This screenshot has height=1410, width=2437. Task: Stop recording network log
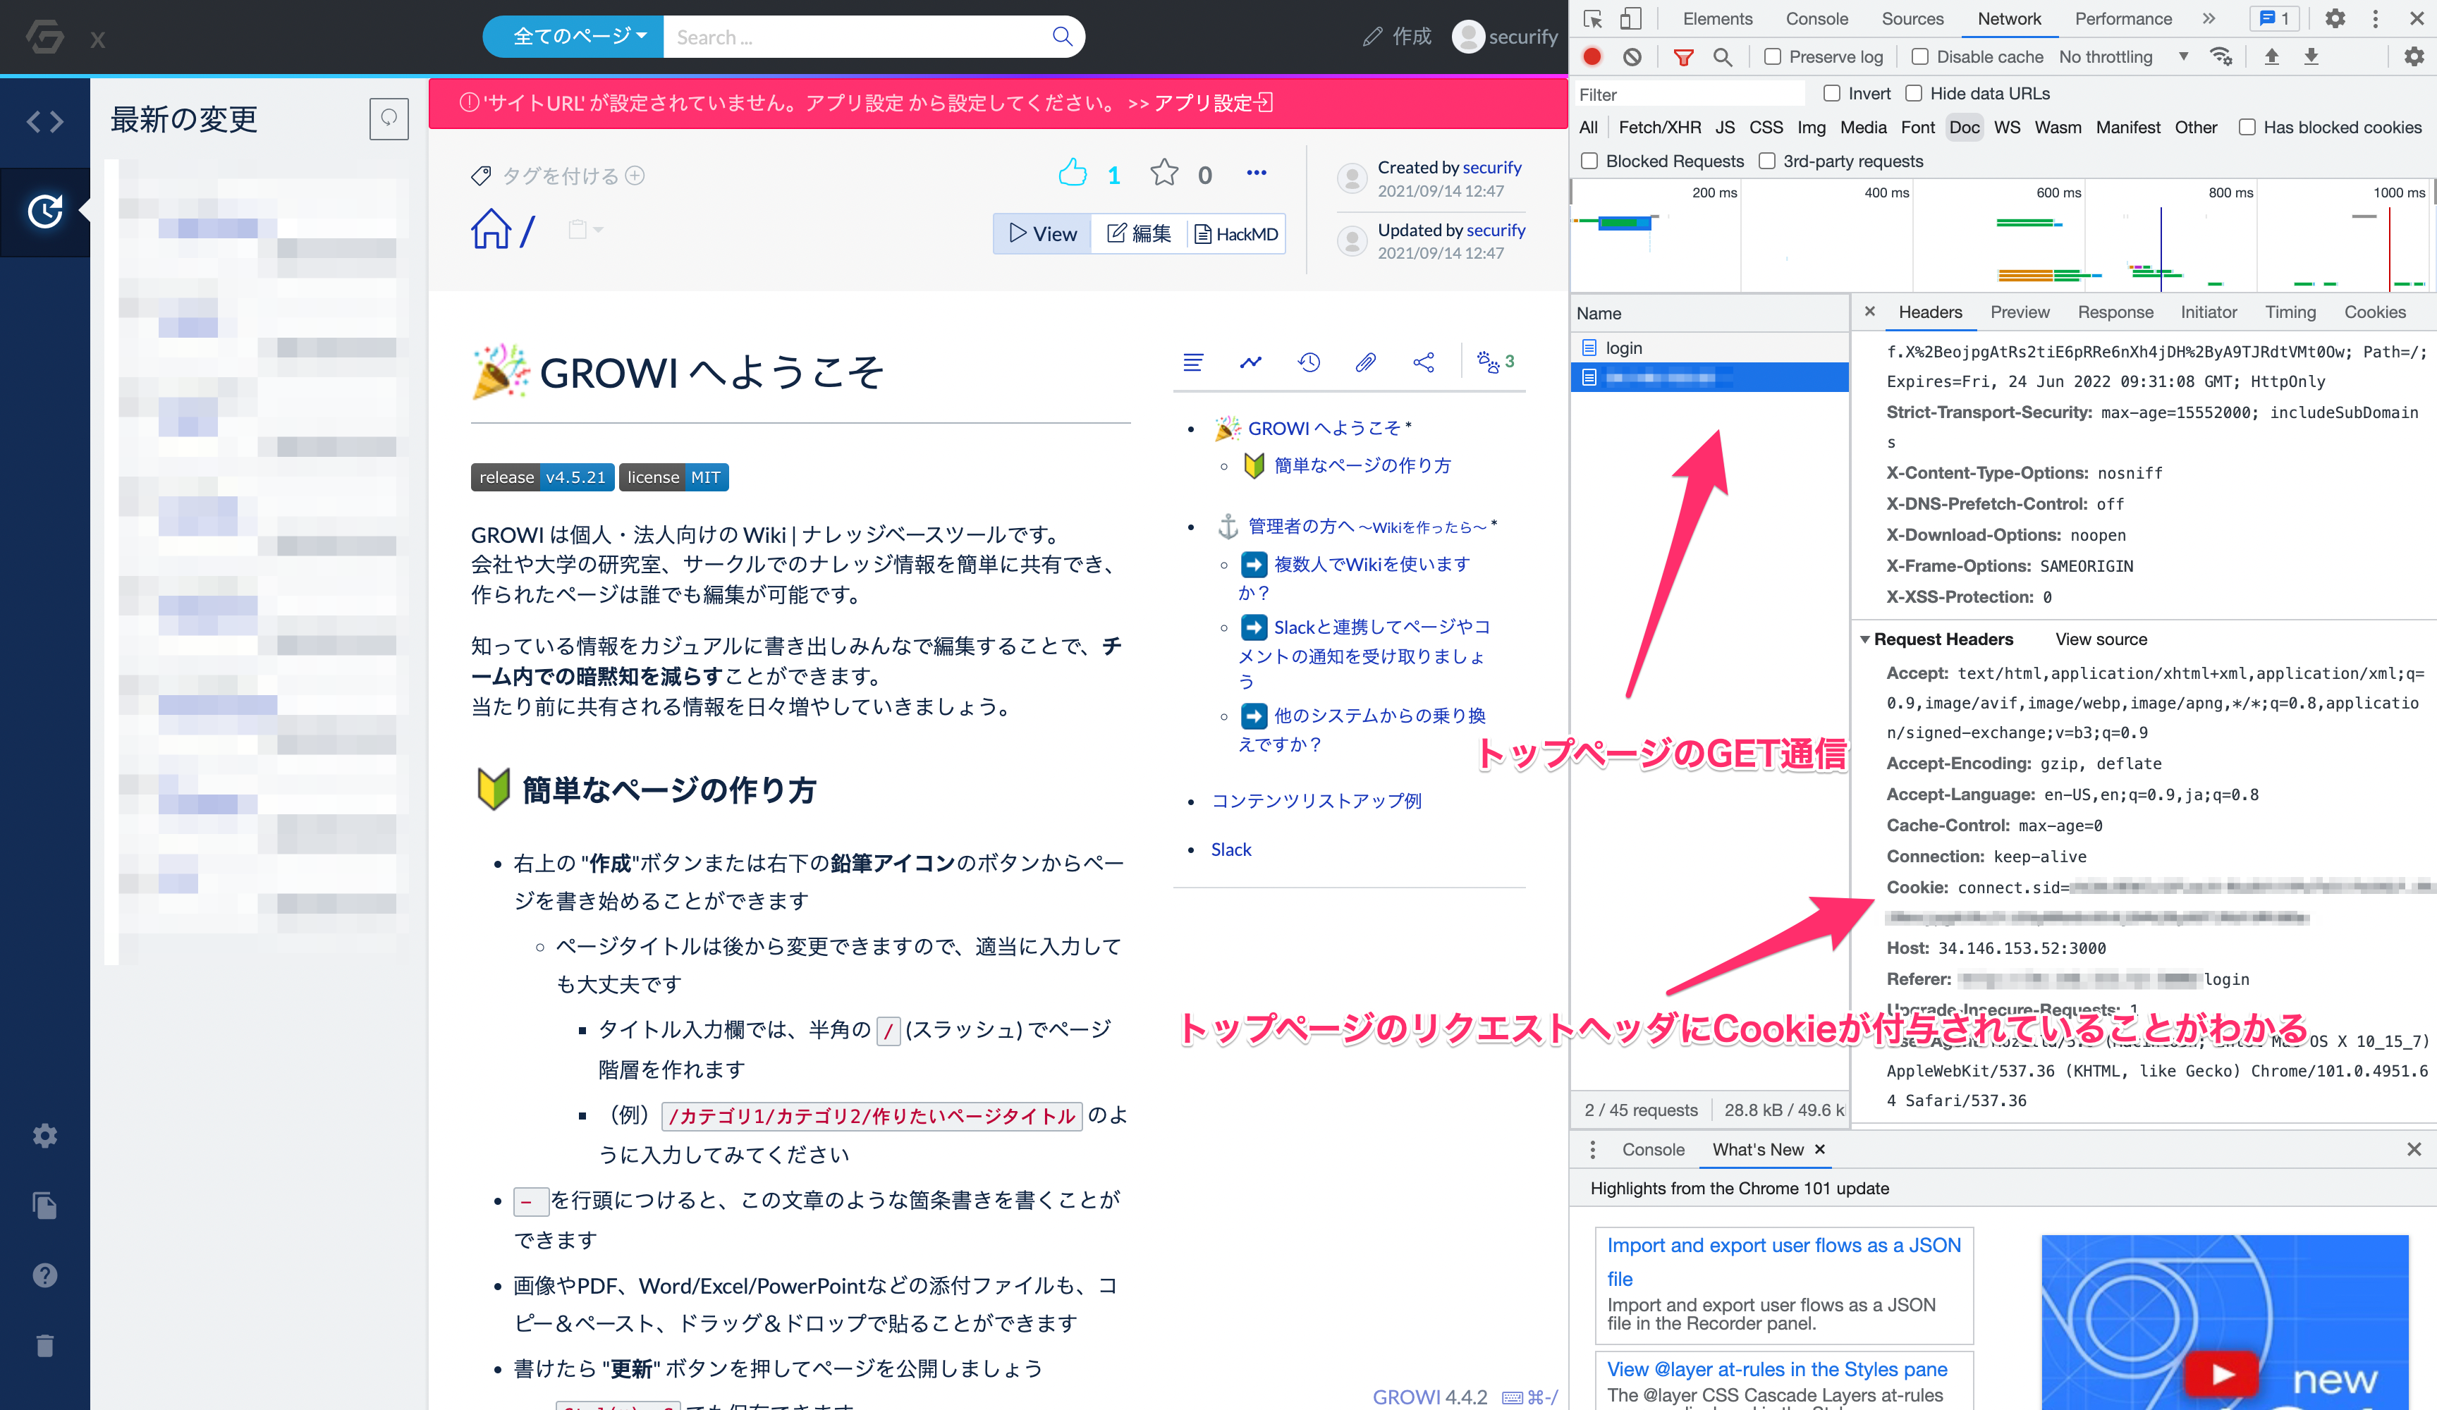[1592, 57]
